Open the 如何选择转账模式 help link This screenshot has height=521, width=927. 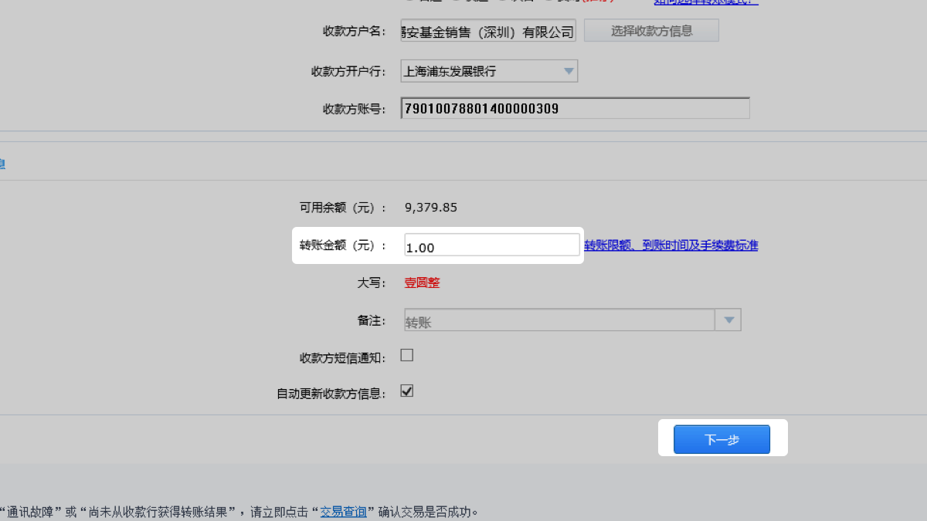click(x=705, y=2)
